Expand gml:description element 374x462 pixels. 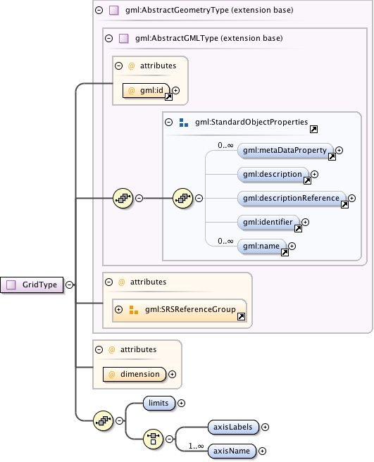coord(314,174)
